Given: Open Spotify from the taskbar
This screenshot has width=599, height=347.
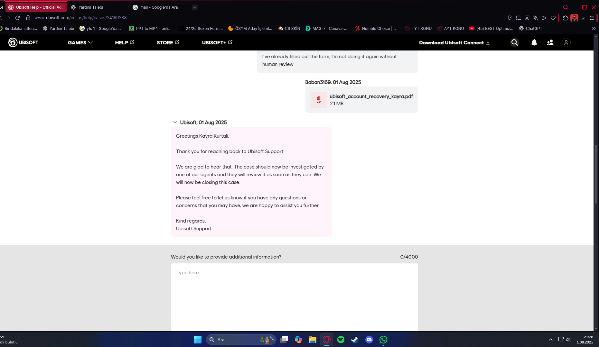Looking at the screenshot, I should (x=341, y=340).
